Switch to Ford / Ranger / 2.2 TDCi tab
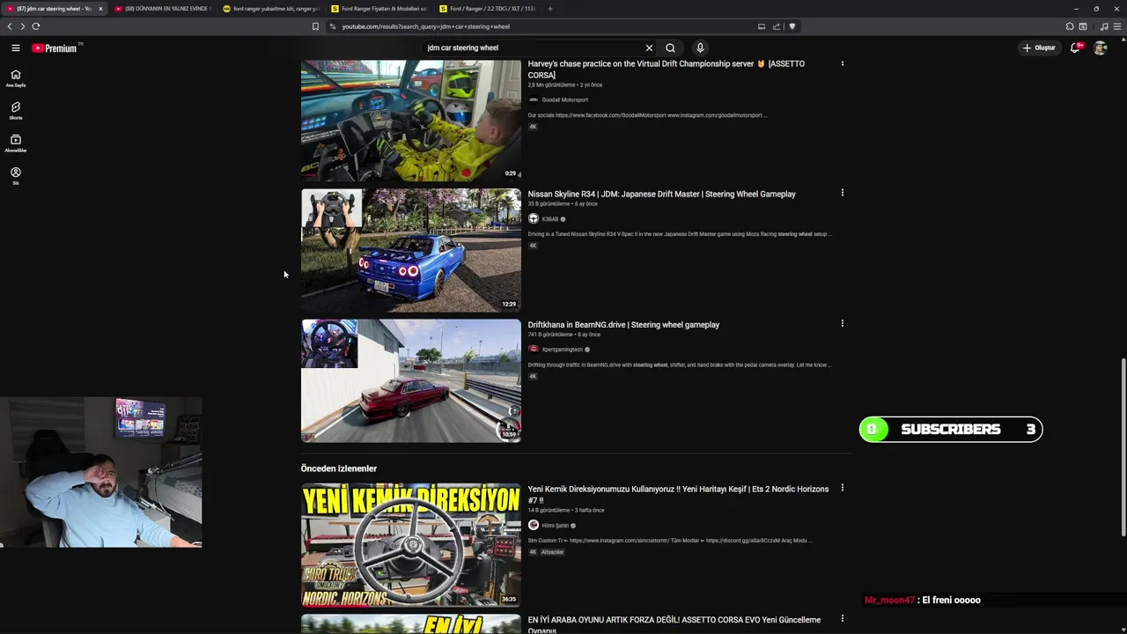Viewport: 1127px width, 634px height. [x=487, y=9]
